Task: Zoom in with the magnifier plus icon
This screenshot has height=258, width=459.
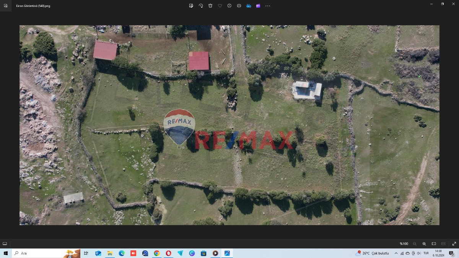Action: click(424, 243)
